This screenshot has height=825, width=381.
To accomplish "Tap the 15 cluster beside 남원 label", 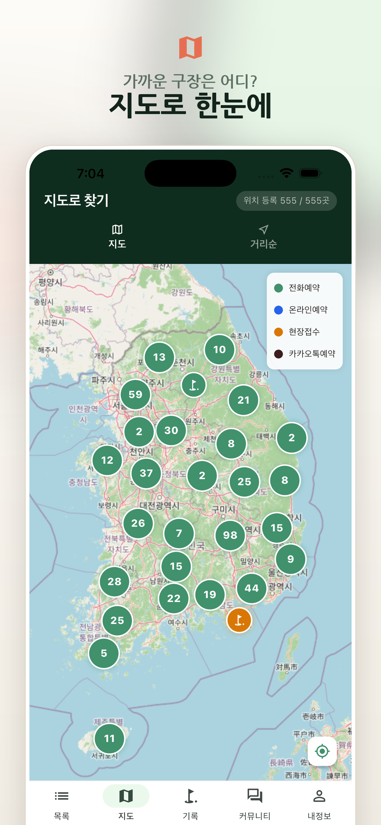I will click(176, 566).
